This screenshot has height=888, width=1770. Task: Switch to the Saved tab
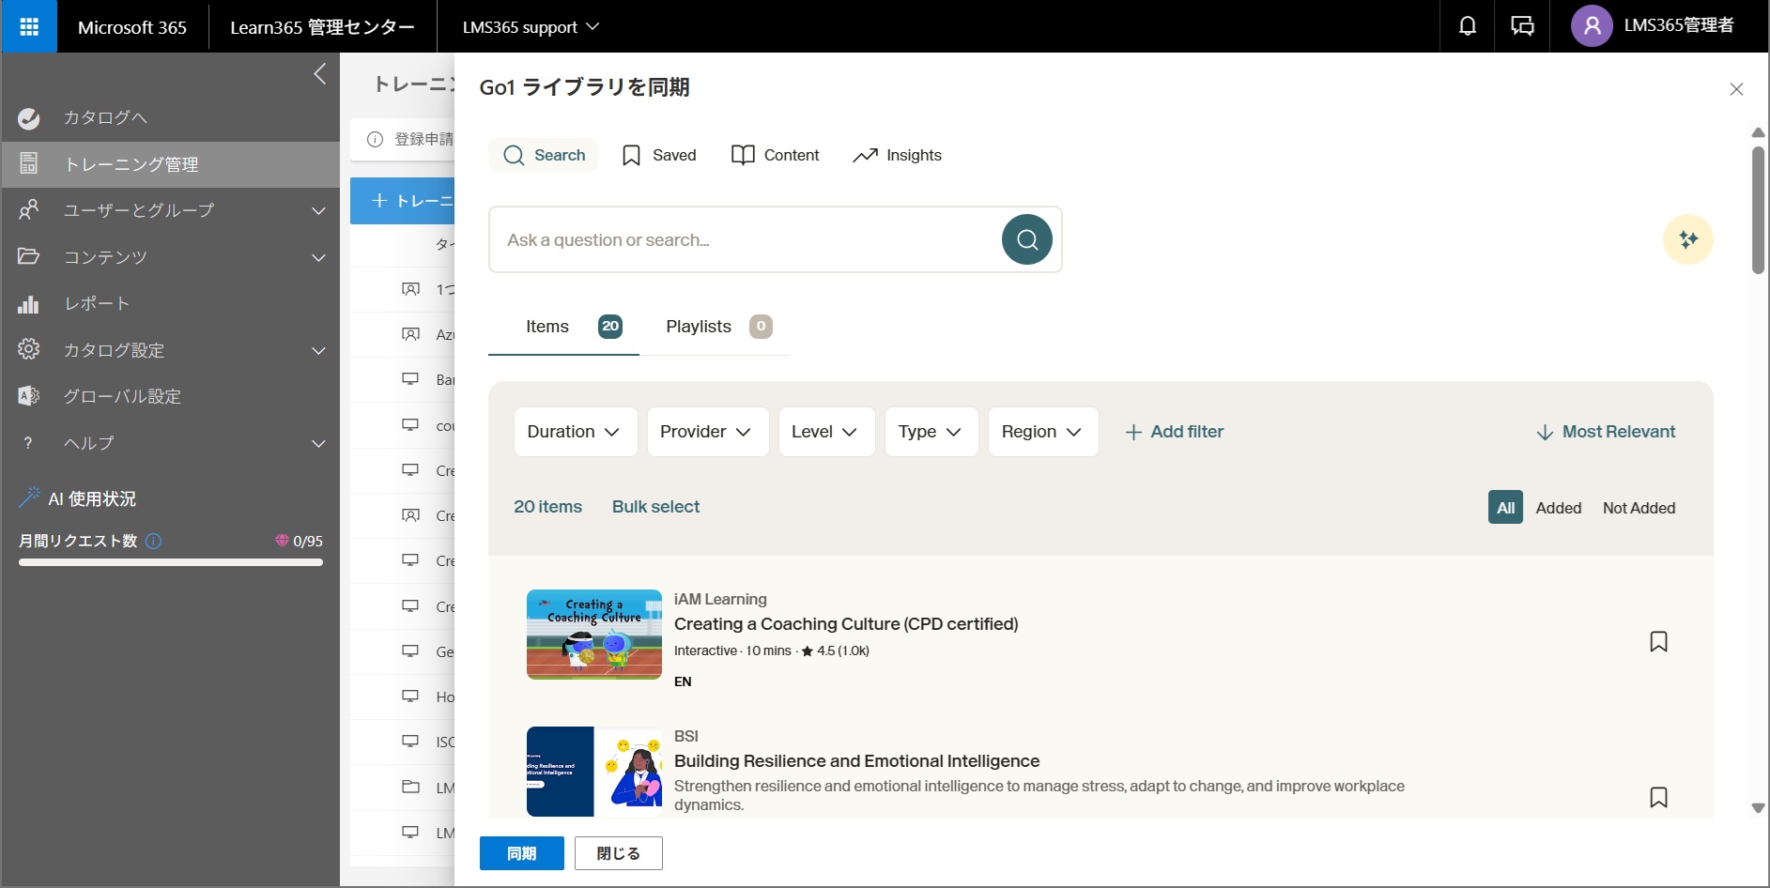658,155
